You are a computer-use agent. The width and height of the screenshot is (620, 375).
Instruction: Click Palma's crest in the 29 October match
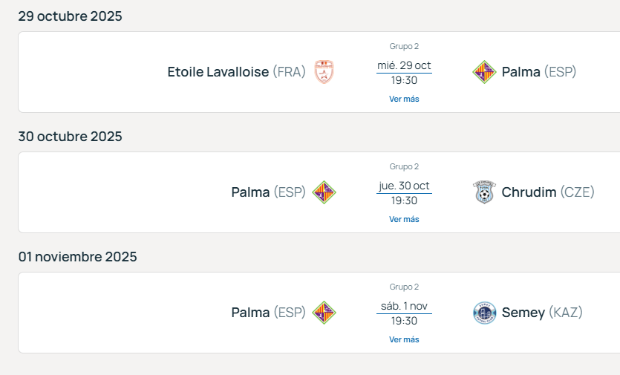click(484, 72)
